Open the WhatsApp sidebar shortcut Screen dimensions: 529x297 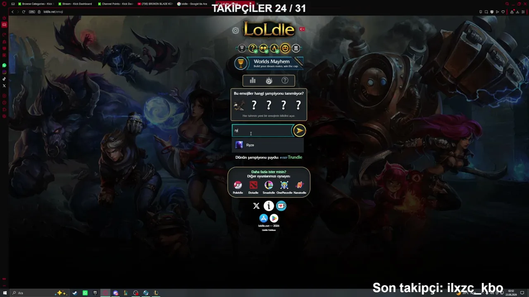(4, 66)
